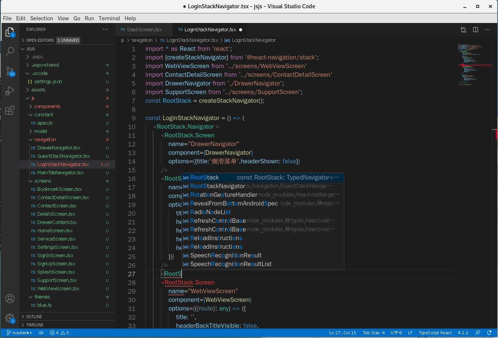This screenshot has height=338, width=498.
Task: Click the LF end-of-line status item
Action: pos(410,333)
